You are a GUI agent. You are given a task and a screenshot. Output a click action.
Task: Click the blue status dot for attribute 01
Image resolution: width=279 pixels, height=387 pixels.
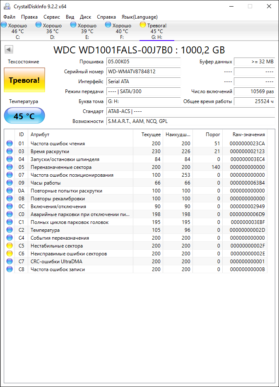coord(10,143)
